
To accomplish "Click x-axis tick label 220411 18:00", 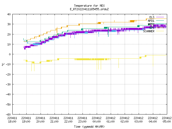I will [x=12, y=120].
